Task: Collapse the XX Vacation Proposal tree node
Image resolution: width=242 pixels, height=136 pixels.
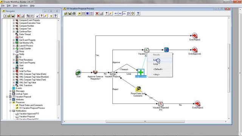Action: pos(7,97)
